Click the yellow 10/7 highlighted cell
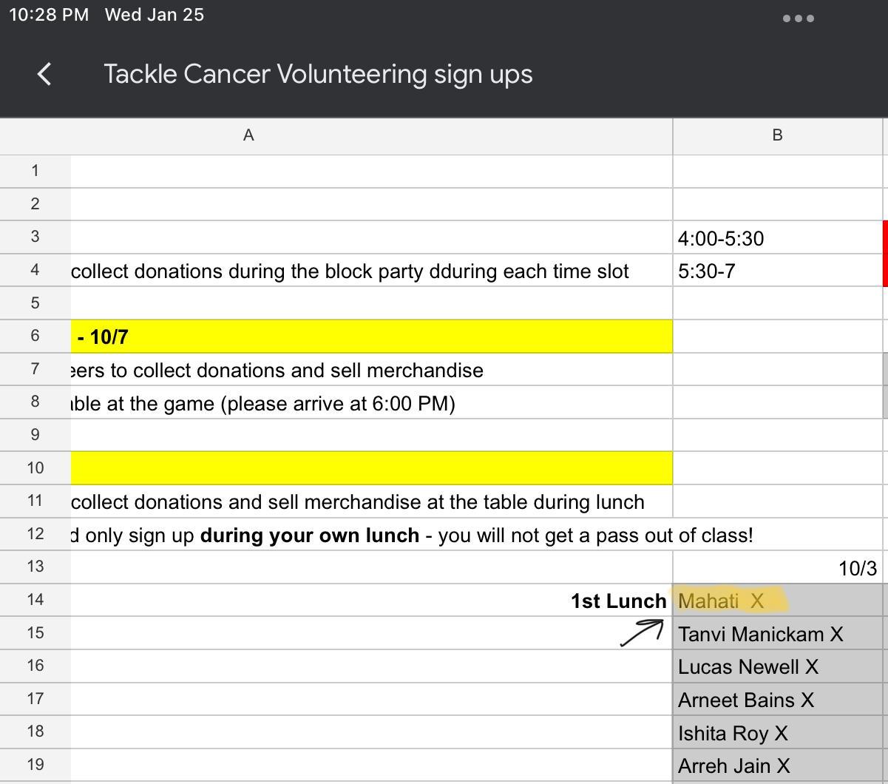 370,337
